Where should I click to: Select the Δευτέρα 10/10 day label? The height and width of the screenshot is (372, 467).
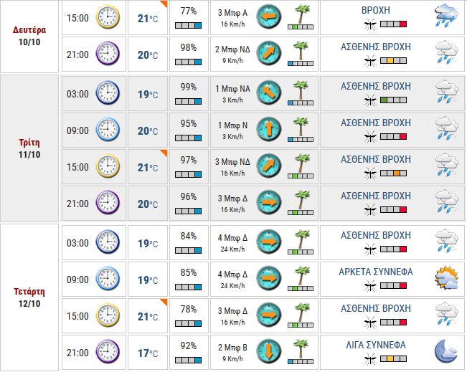29,36
